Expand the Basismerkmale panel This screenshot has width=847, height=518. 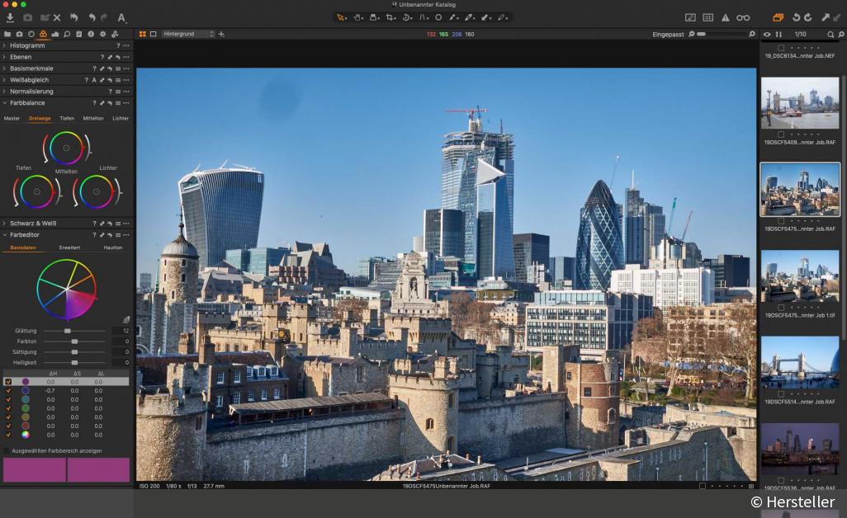(4, 68)
